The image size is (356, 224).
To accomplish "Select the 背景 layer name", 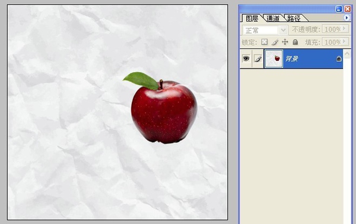I will tap(291, 59).
